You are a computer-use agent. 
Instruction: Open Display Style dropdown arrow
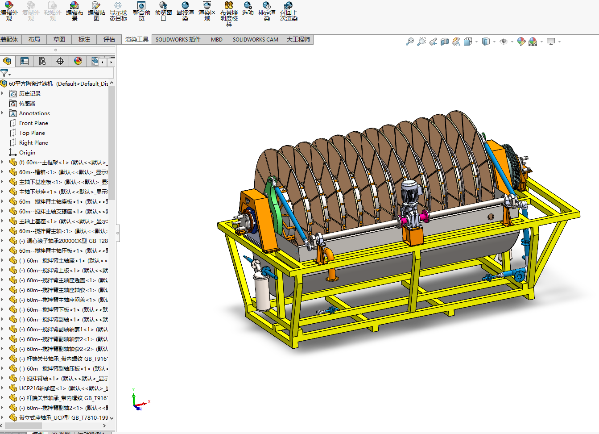pyautogui.click(x=494, y=42)
